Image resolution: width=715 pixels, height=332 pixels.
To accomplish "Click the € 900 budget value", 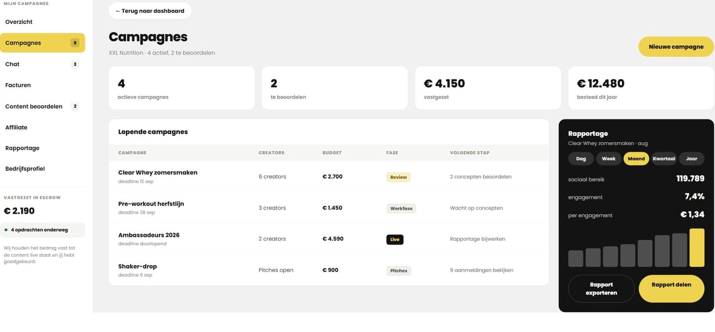I will tap(331, 270).
